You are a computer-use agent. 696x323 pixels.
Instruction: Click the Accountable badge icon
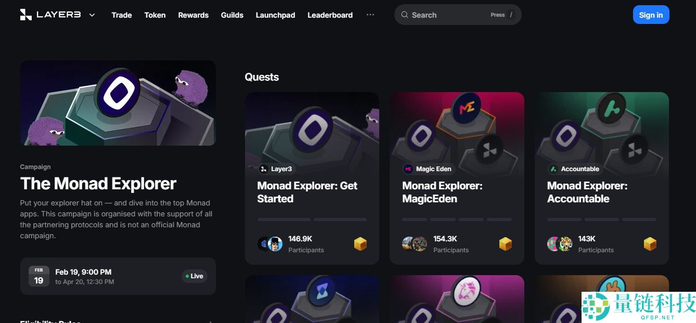coord(553,169)
